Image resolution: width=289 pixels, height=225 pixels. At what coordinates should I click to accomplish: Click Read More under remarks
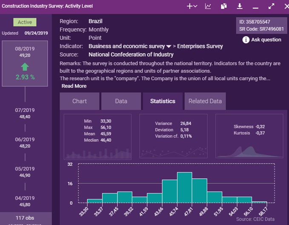pos(74,86)
